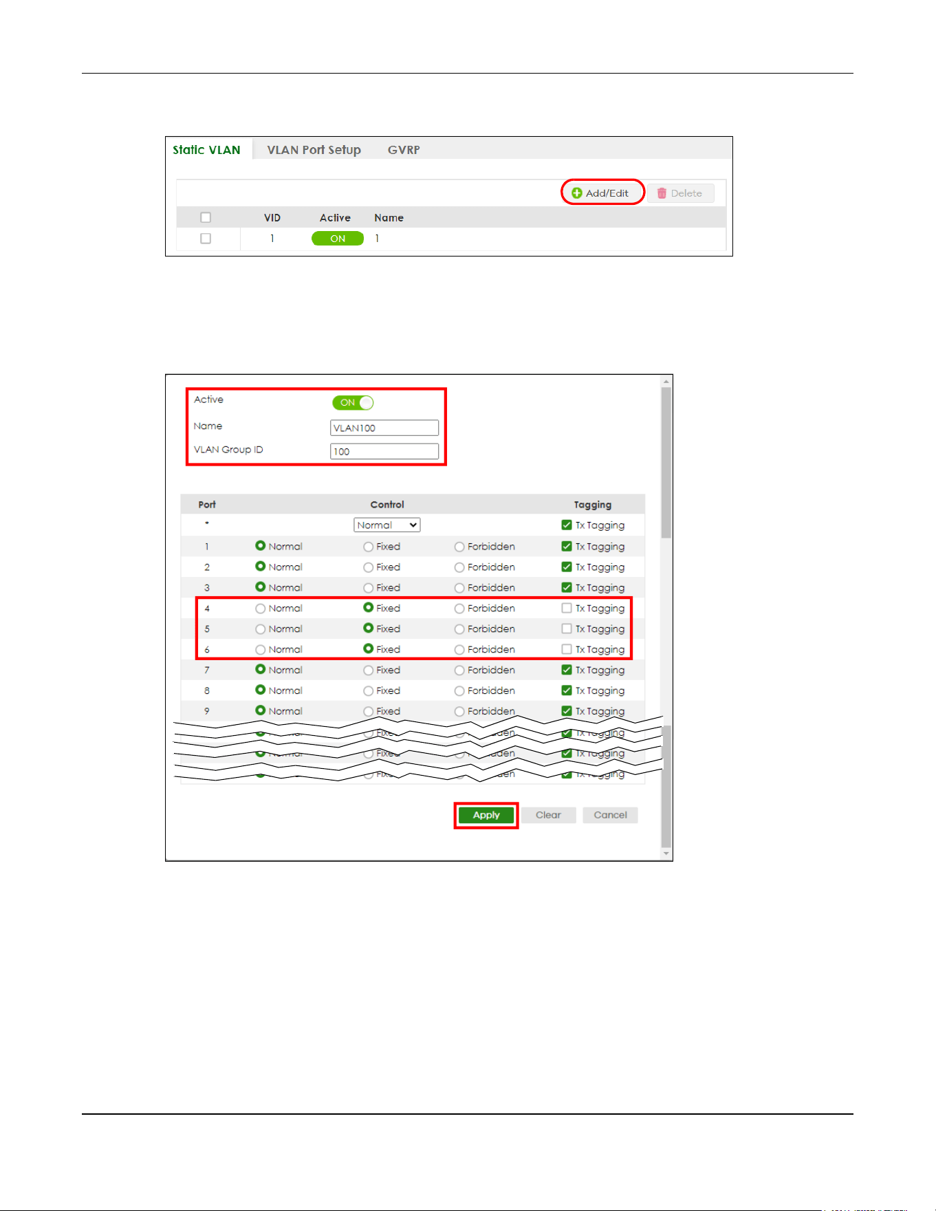Click the Tagging column header
This screenshot has height=1211, width=936.
(x=592, y=504)
